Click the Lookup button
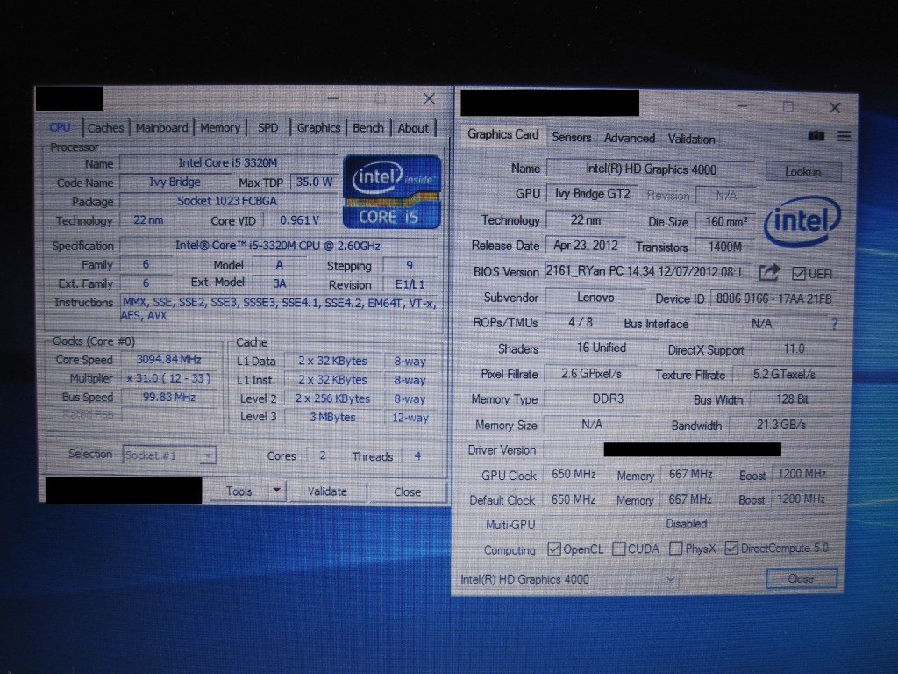898x674 pixels. pyautogui.click(x=803, y=171)
